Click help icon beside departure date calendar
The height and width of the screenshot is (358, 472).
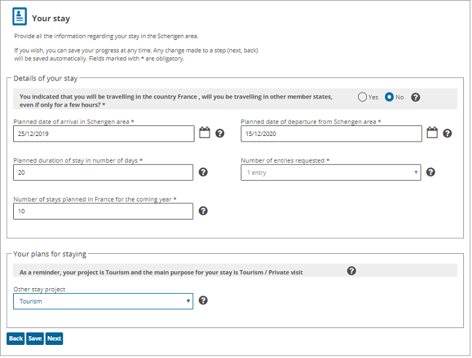point(448,133)
